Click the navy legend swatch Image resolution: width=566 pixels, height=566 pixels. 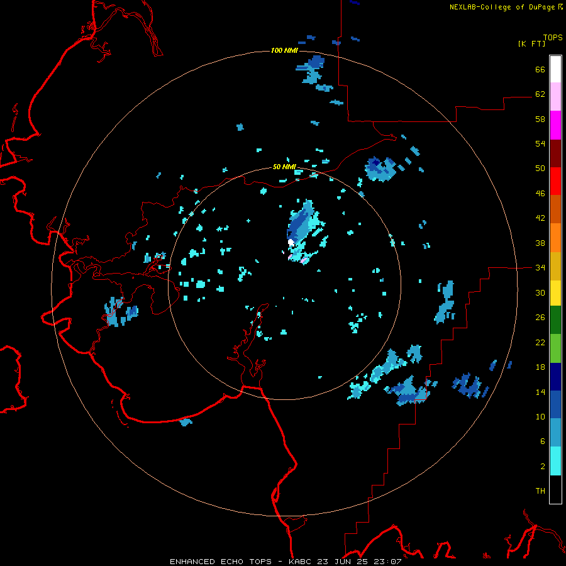tap(555, 377)
